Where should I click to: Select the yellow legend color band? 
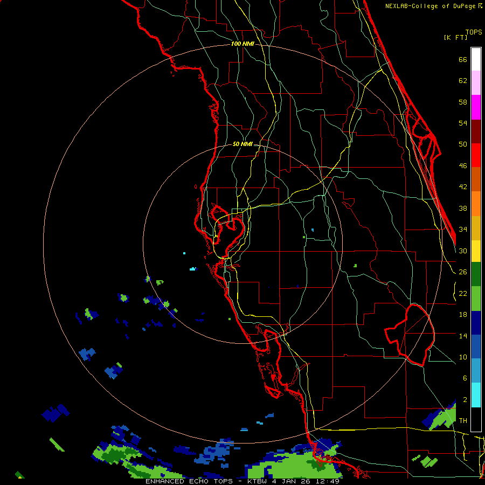476,251
